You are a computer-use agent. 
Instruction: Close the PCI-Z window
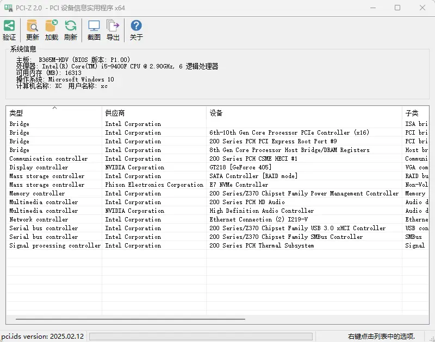pos(422,8)
